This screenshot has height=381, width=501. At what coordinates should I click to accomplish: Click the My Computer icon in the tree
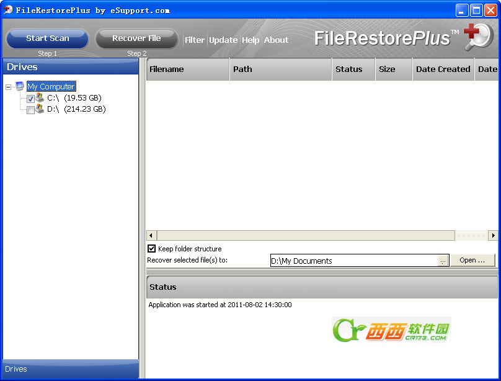coord(20,86)
